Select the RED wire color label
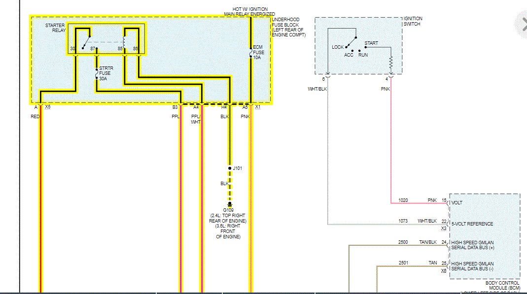 pos(35,116)
